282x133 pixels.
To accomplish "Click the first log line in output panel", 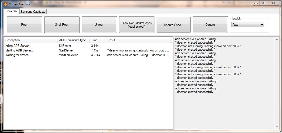I will pos(197,39).
